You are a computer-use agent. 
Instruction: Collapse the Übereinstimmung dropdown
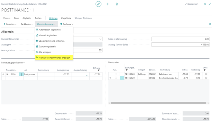pyautogui.click(x=47, y=24)
